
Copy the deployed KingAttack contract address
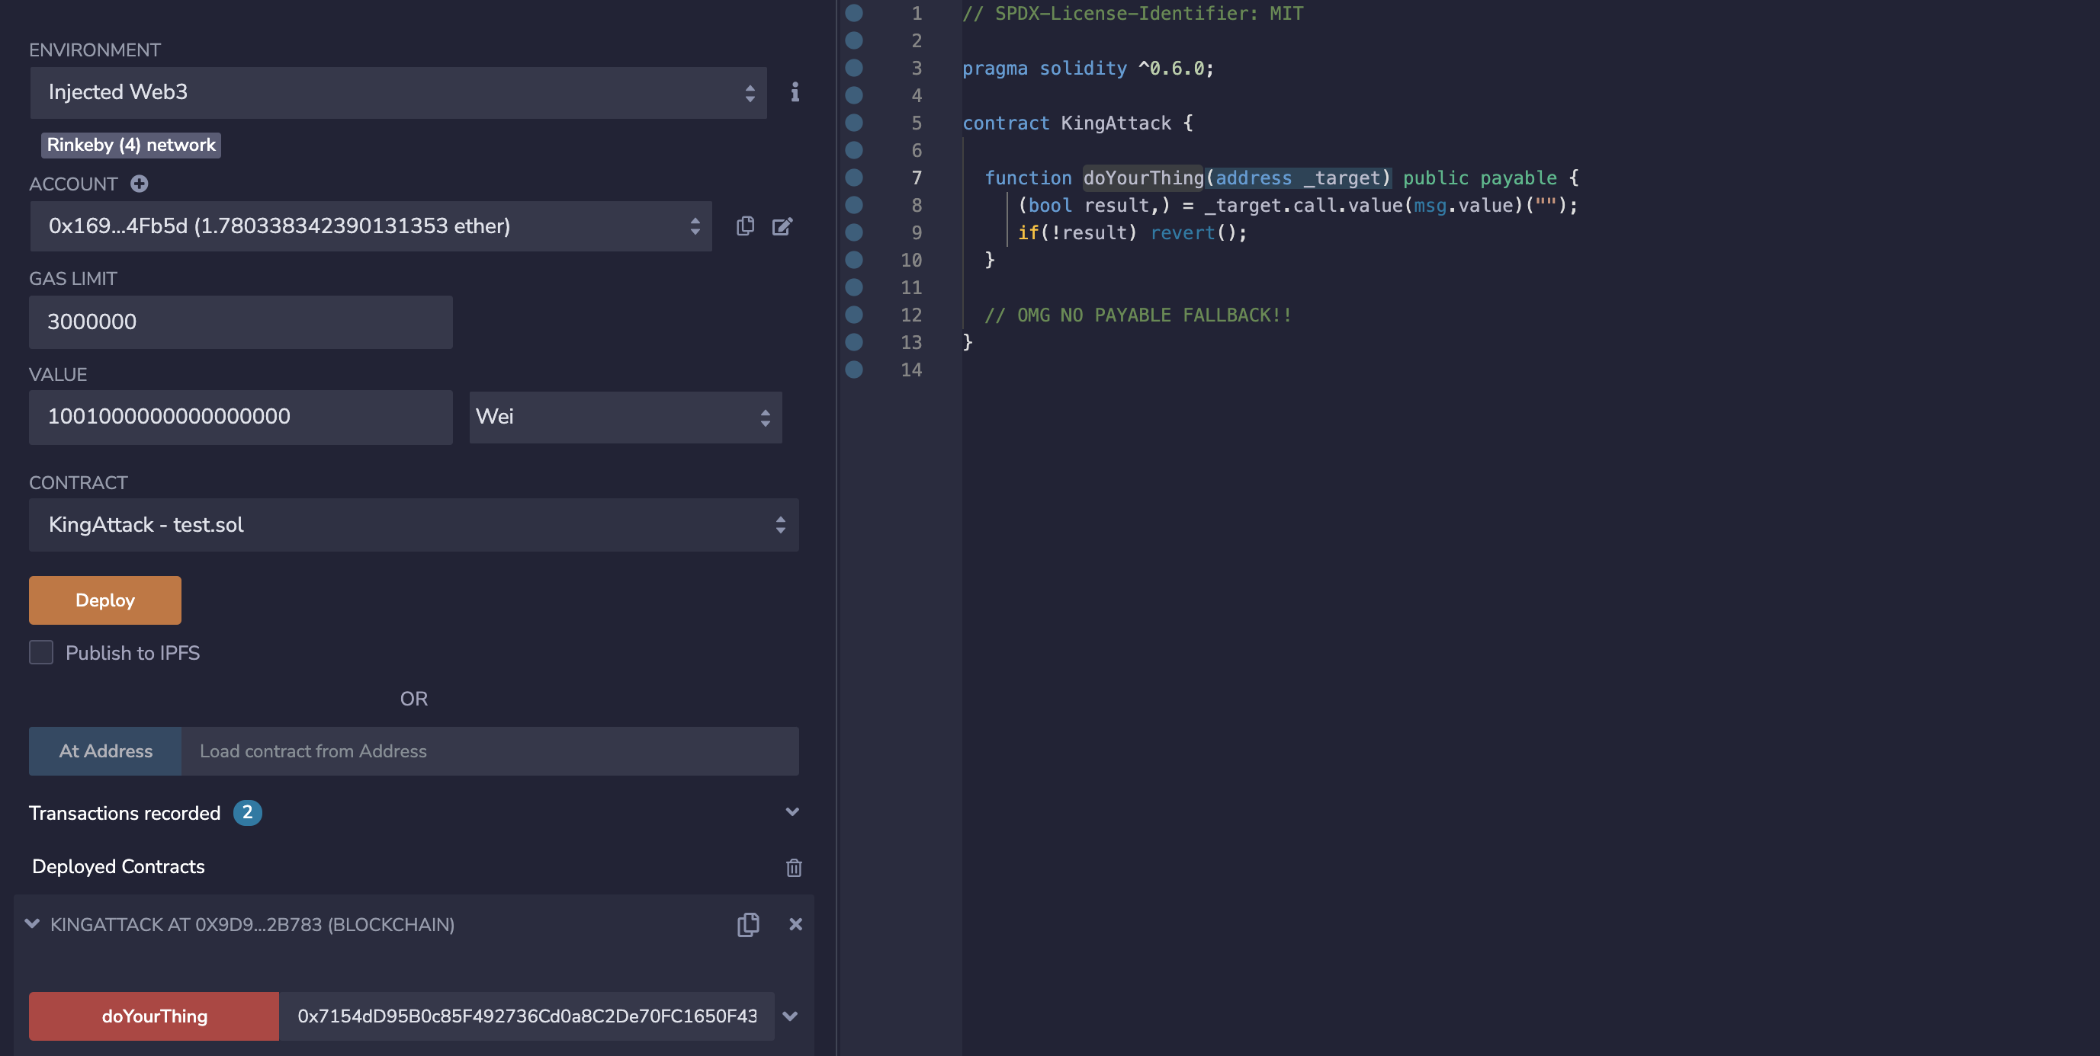tap(747, 924)
